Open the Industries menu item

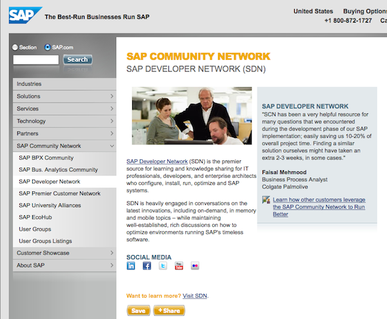(x=64, y=84)
